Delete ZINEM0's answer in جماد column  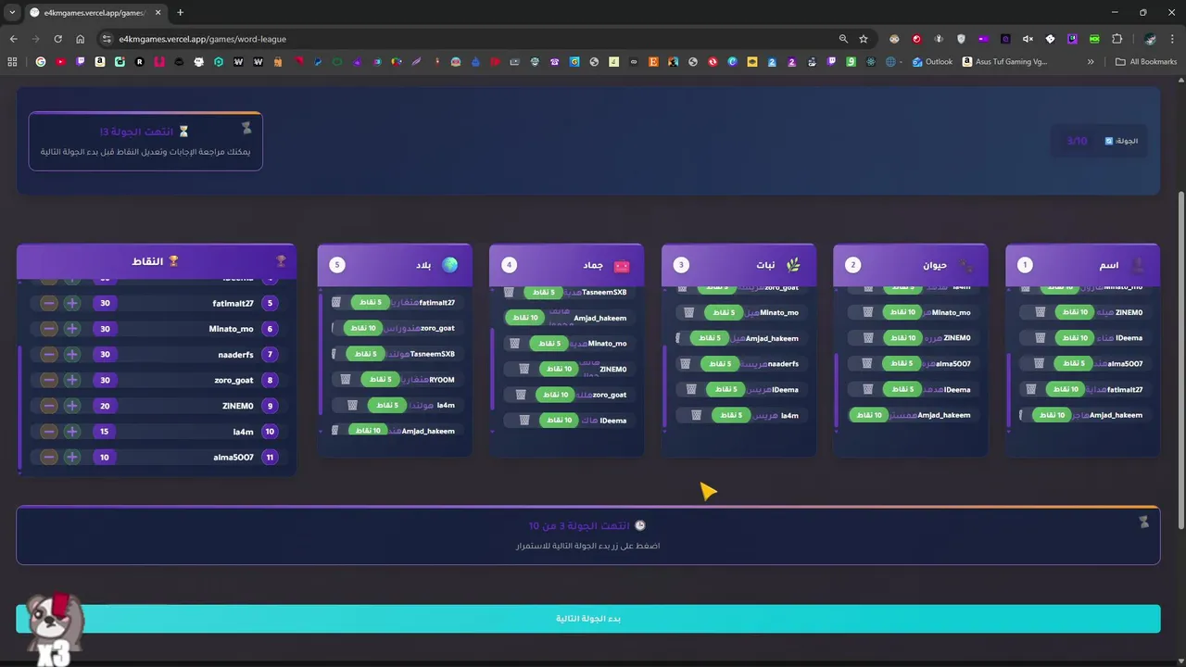(x=524, y=369)
